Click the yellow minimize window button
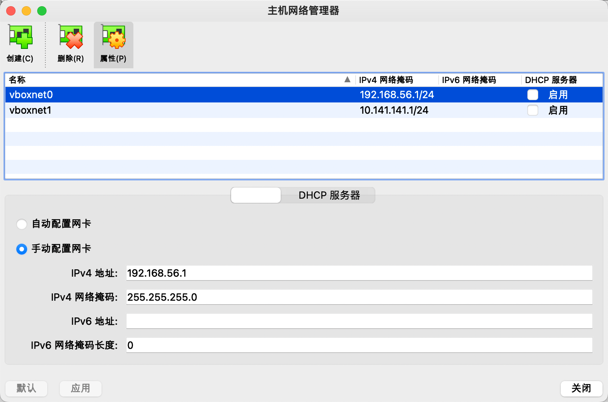Image resolution: width=608 pixels, height=402 pixels. 26,11
